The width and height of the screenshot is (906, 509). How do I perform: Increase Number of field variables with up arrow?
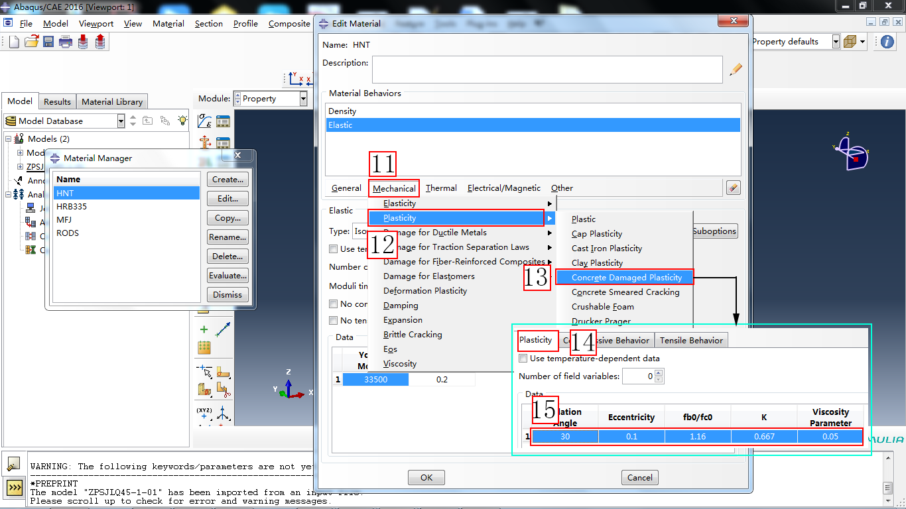[x=659, y=373]
